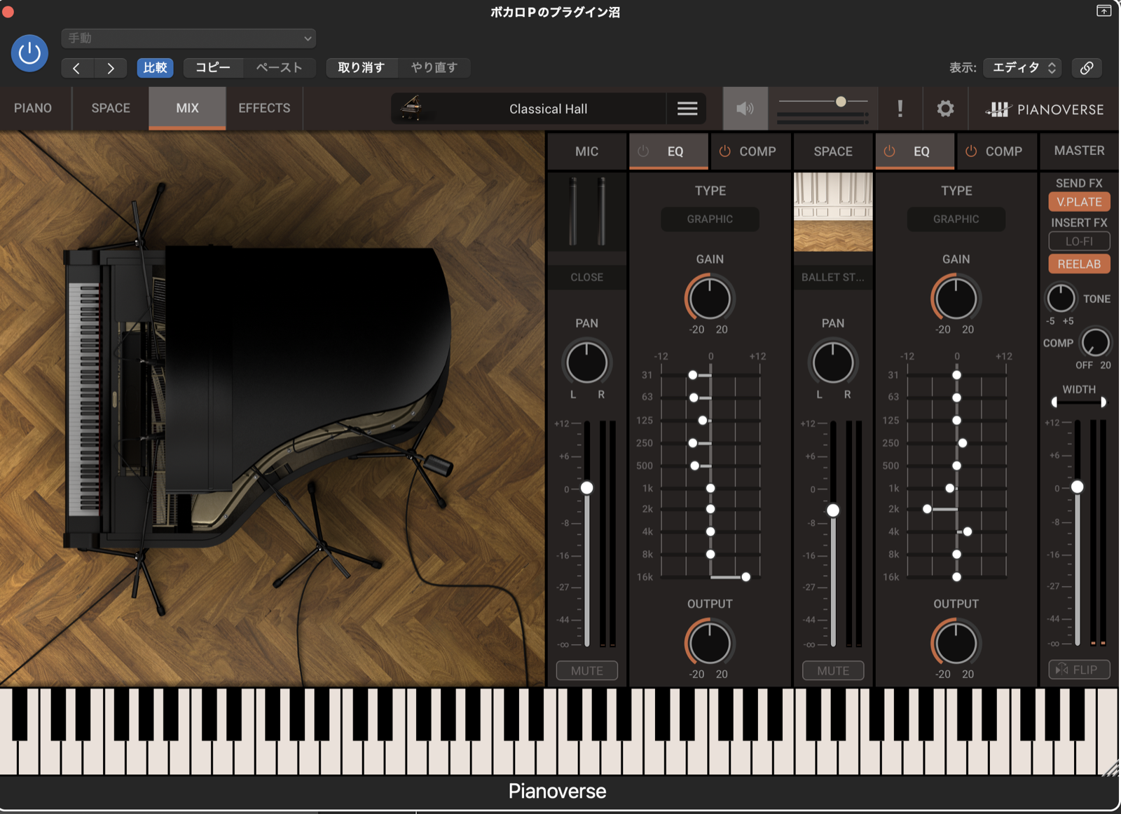Toggle the MIC COMP power icon
This screenshot has height=814, width=1121.
coord(725,151)
